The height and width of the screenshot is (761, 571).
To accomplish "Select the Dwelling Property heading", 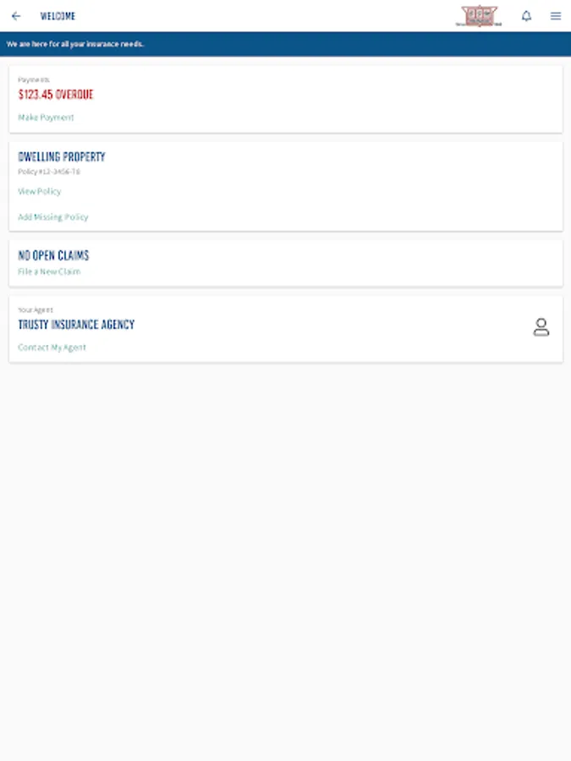I will coord(62,156).
